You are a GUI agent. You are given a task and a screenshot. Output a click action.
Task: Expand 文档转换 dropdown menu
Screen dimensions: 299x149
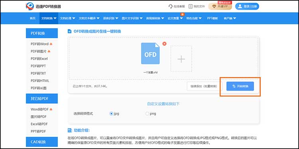pyautogui.click(x=49, y=18)
